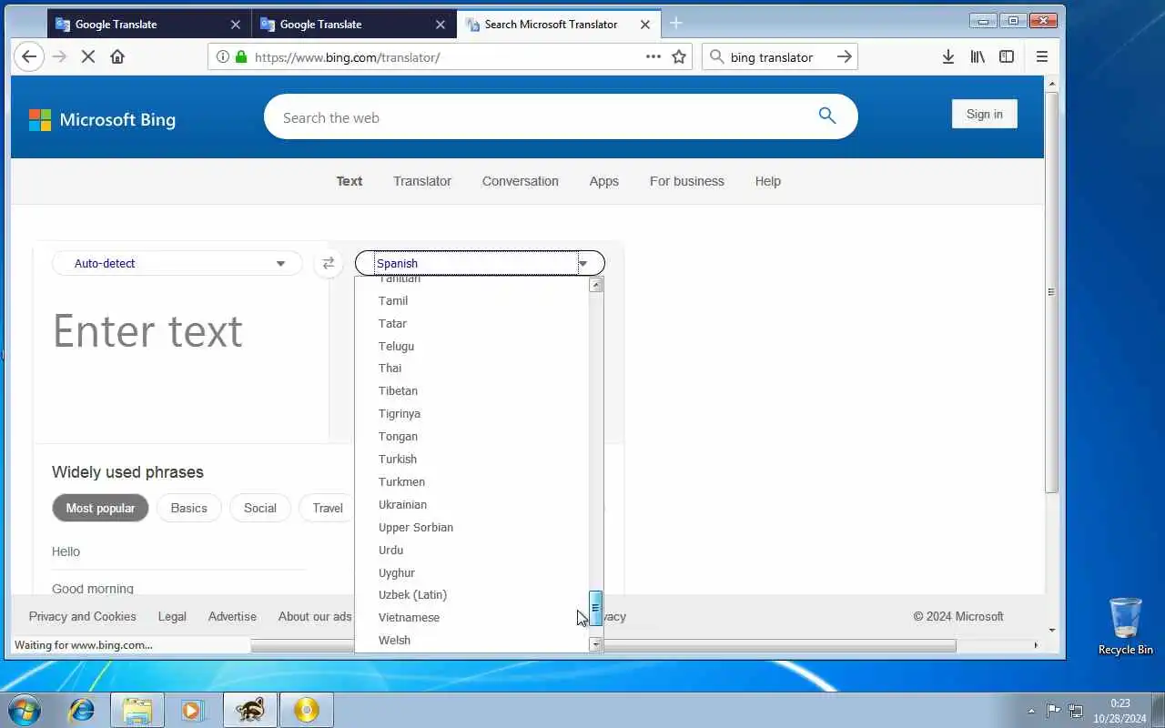
Task: Go back with the browser back arrow
Action: pyautogui.click(x=29, y=56)
